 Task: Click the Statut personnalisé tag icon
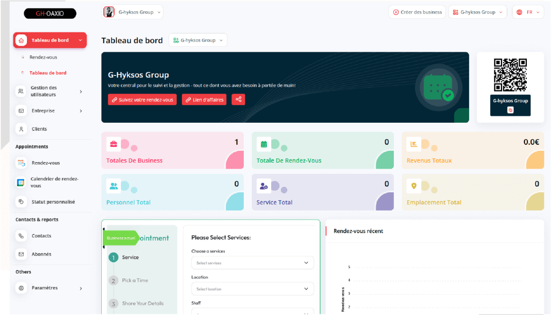click(x=21, y=202)
